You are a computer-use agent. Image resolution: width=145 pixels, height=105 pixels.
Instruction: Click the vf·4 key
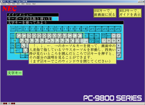(111, 29)
